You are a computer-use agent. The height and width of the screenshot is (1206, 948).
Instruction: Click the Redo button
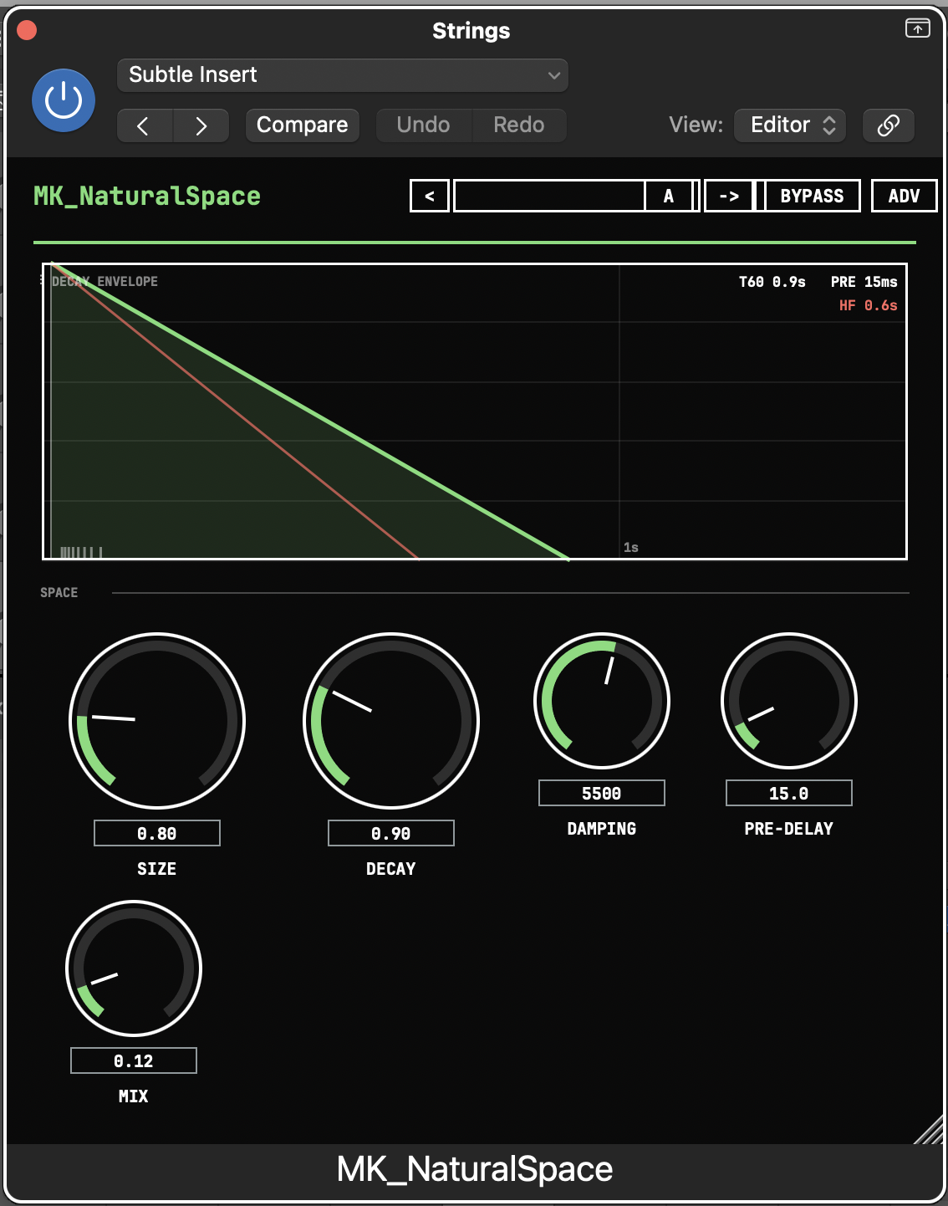[519, 125]
